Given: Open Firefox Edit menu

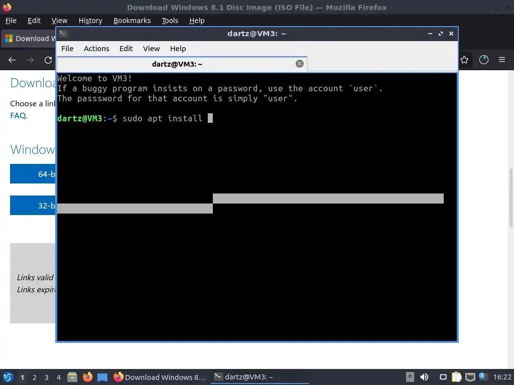Looking at the screenshot, I should [34, 21].
